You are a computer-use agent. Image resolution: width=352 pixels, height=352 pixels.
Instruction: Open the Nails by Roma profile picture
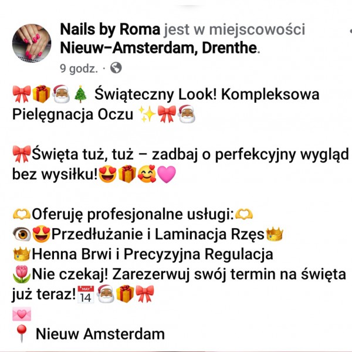point(32,43)
